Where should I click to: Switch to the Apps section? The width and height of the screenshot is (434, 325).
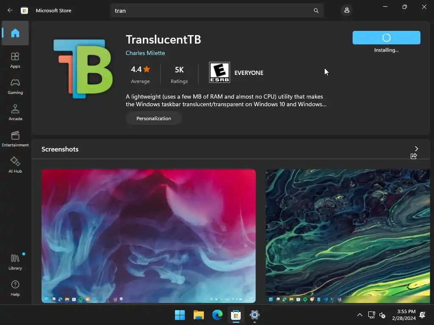pyautogui.click(x=15, y=60)
